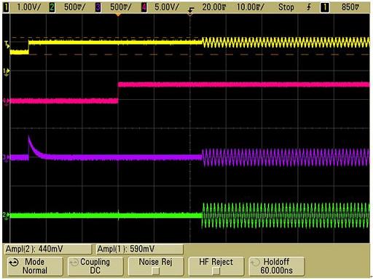Click the Stop run status label

pos(286,7)
